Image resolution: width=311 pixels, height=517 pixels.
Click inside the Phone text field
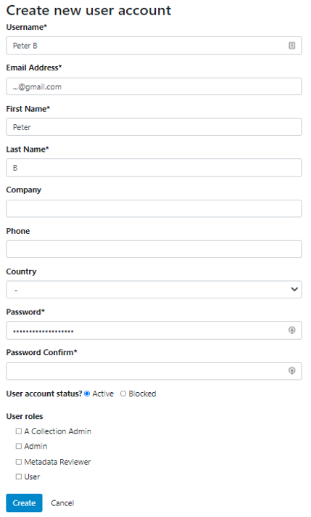(154, 249)
